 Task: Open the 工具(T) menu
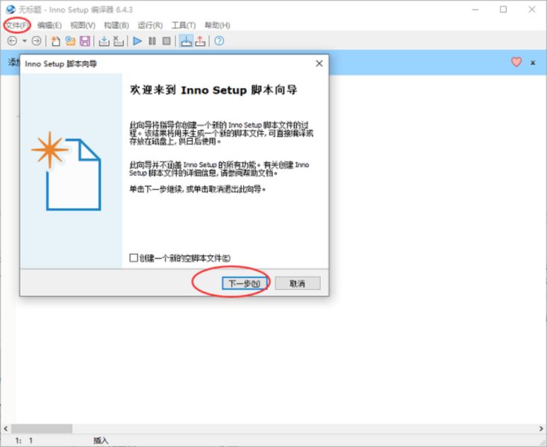click(x=183, y=25)
